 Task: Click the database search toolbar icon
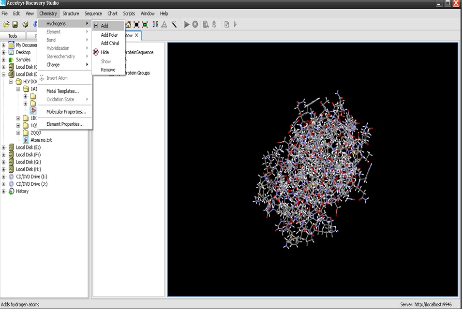point(205,24)
